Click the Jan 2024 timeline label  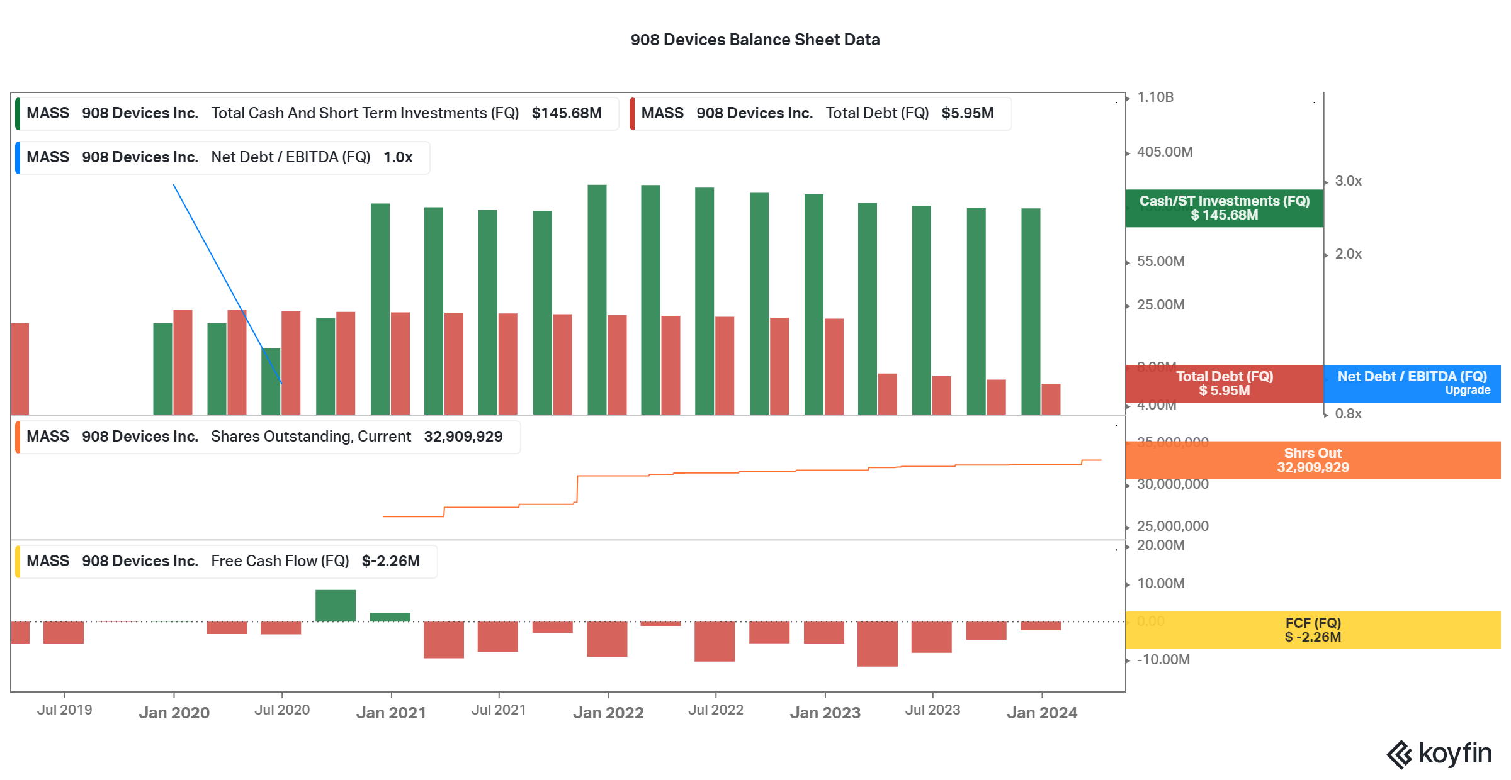pos(1042,713)
